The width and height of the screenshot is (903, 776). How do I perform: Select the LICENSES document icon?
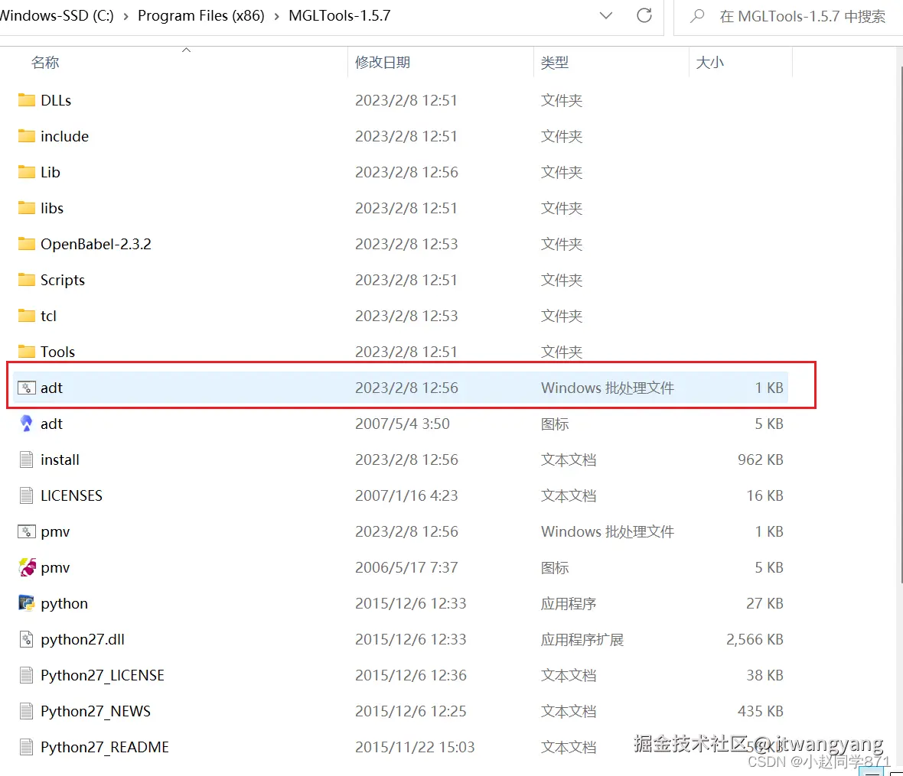point(27,495)
